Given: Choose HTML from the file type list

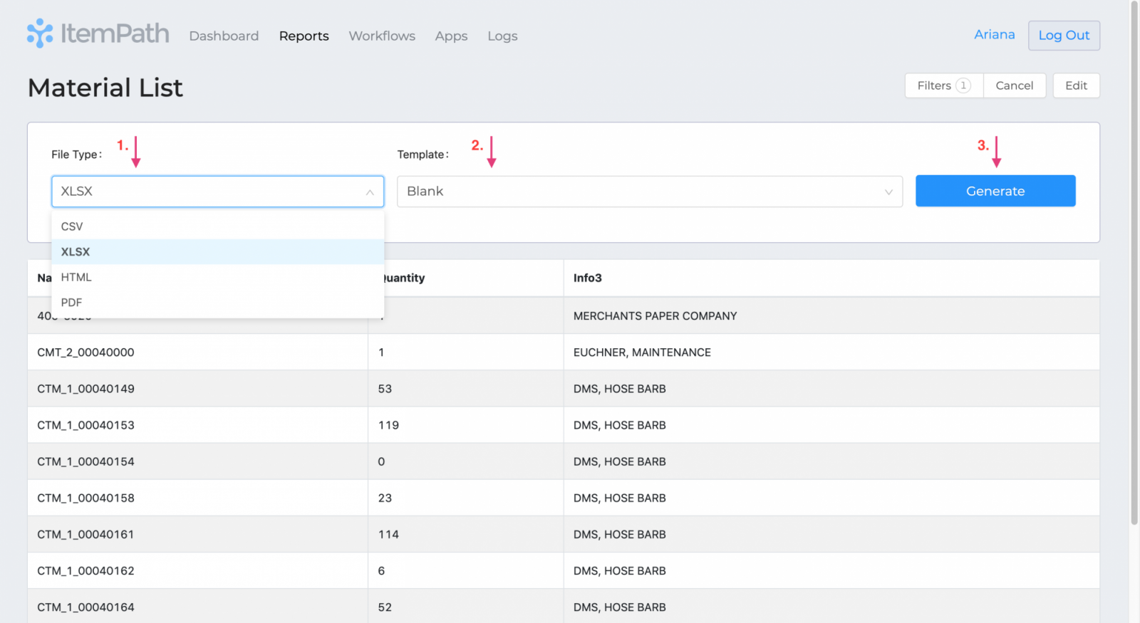Looking at the screenshot, I should 218,277.
